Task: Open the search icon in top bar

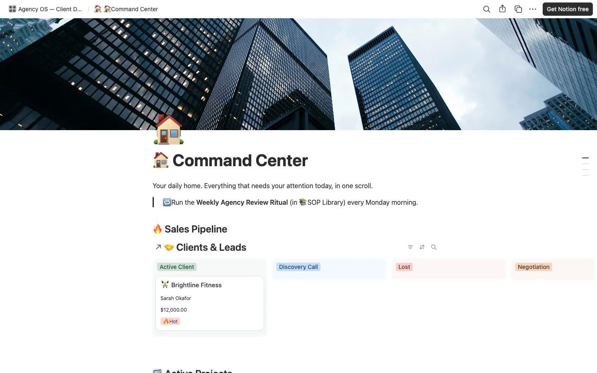Action: [x=487, y=9]
